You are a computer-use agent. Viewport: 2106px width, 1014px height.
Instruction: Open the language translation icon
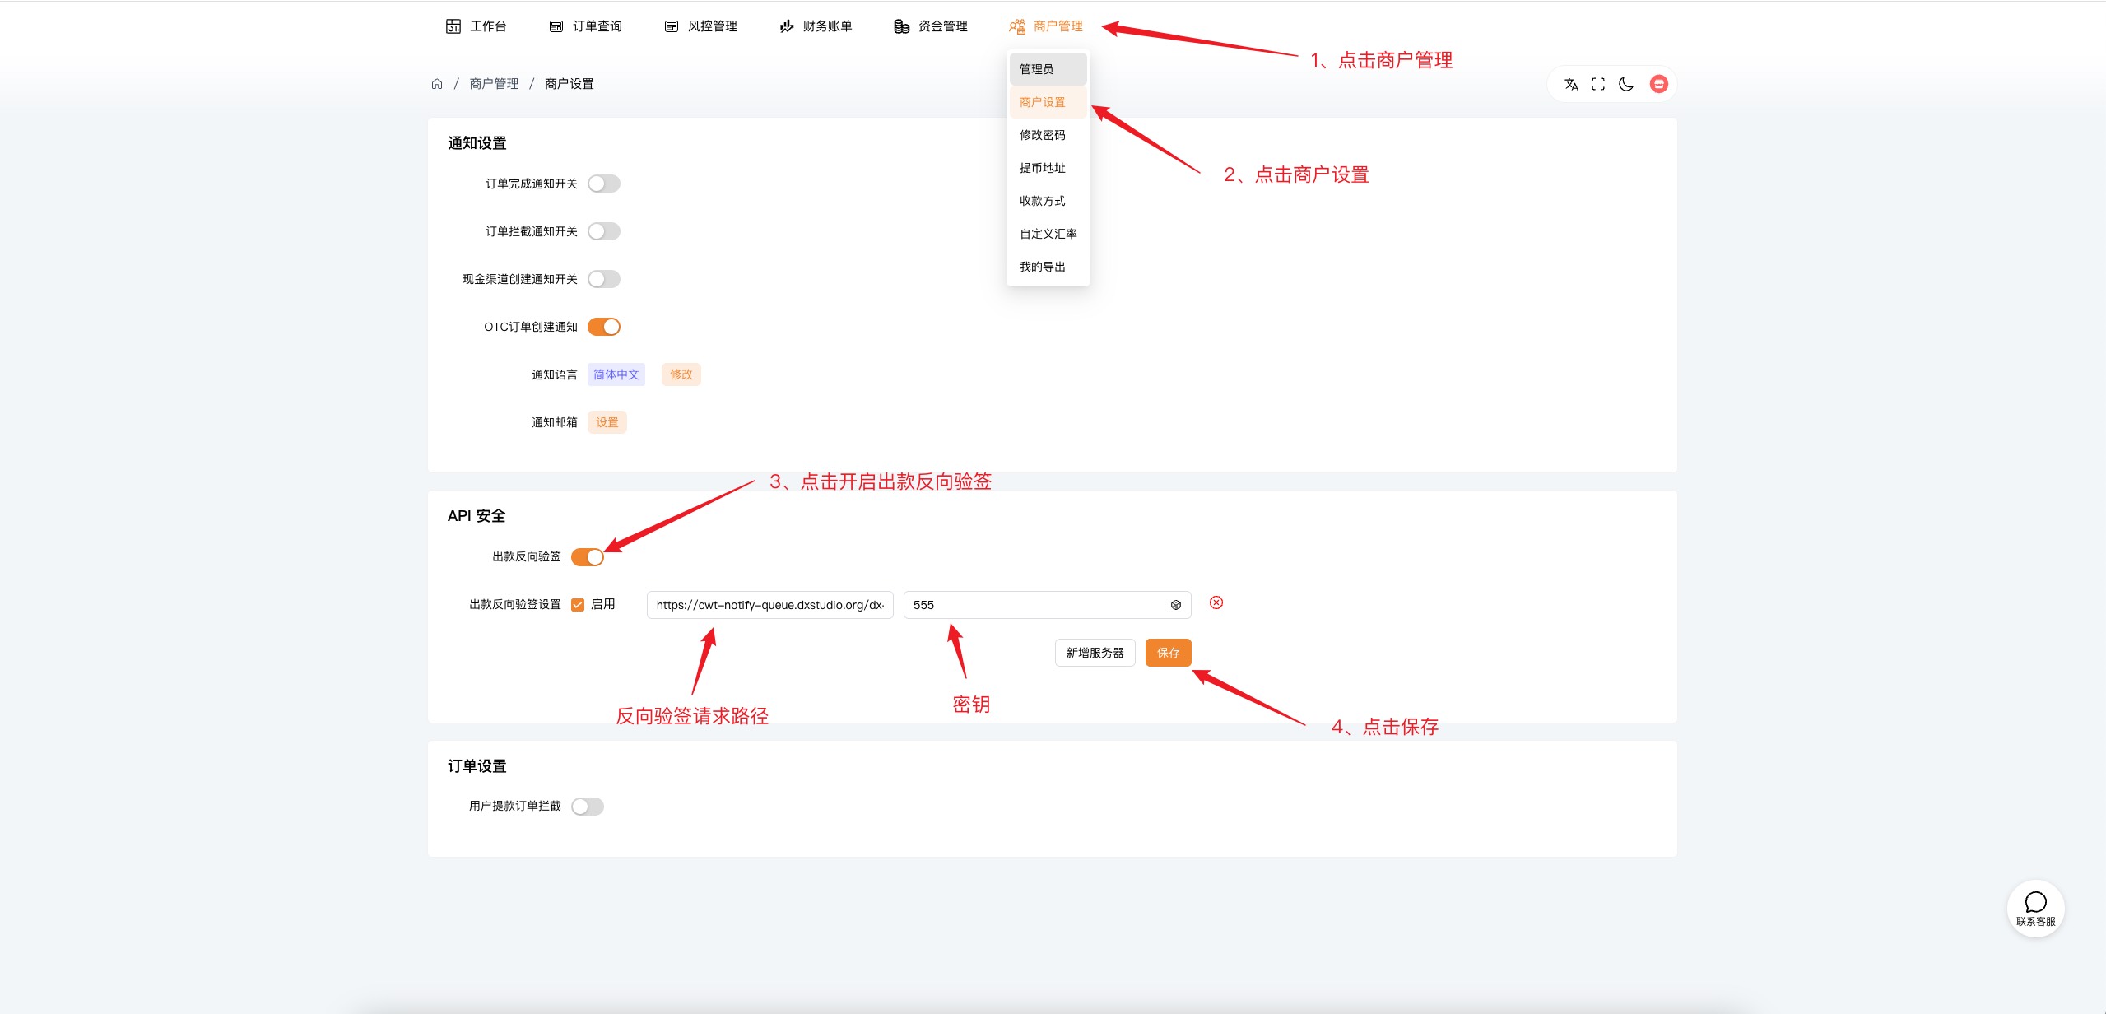click(x=1571, y=84)
